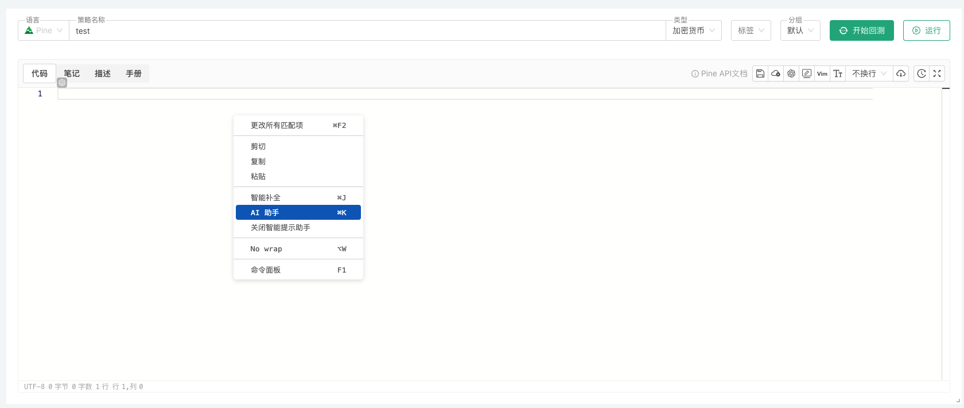This screenshot has width=964, height=408.
Task: Choose 关闭智能提示助手 menu entry
Action: point(298,227)
